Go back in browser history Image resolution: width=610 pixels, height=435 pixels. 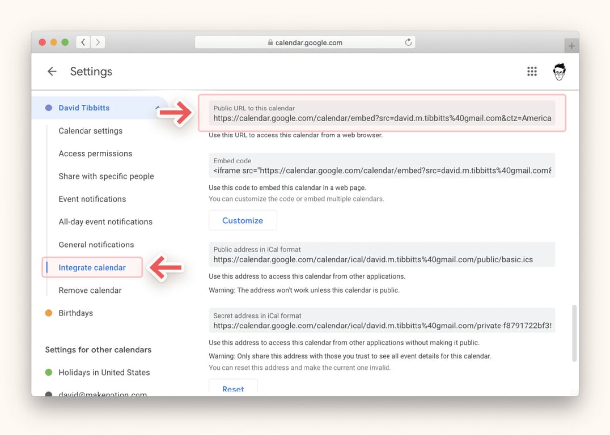coord(83,42)
